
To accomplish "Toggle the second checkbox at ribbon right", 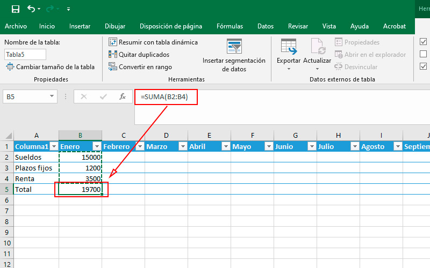I will 423,54.
